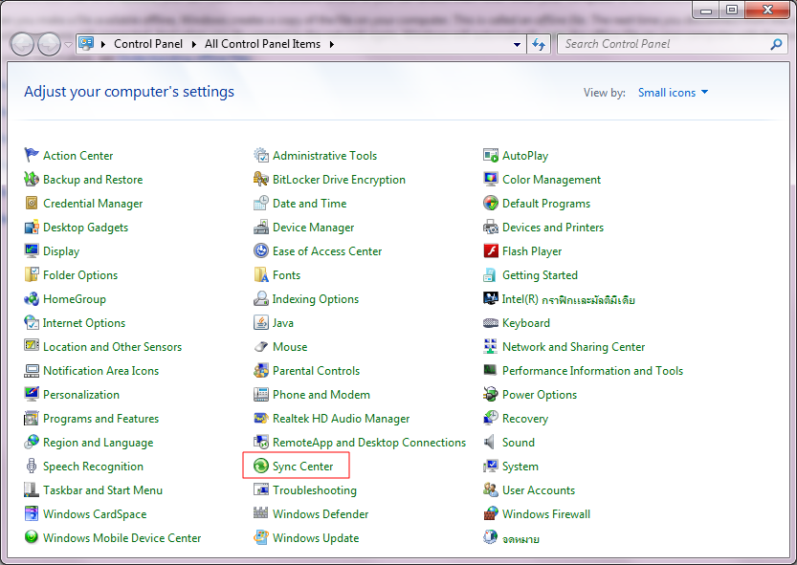Select Control Panel in the breadcrumb path
The image size is (797, 565).
point(147,44)
